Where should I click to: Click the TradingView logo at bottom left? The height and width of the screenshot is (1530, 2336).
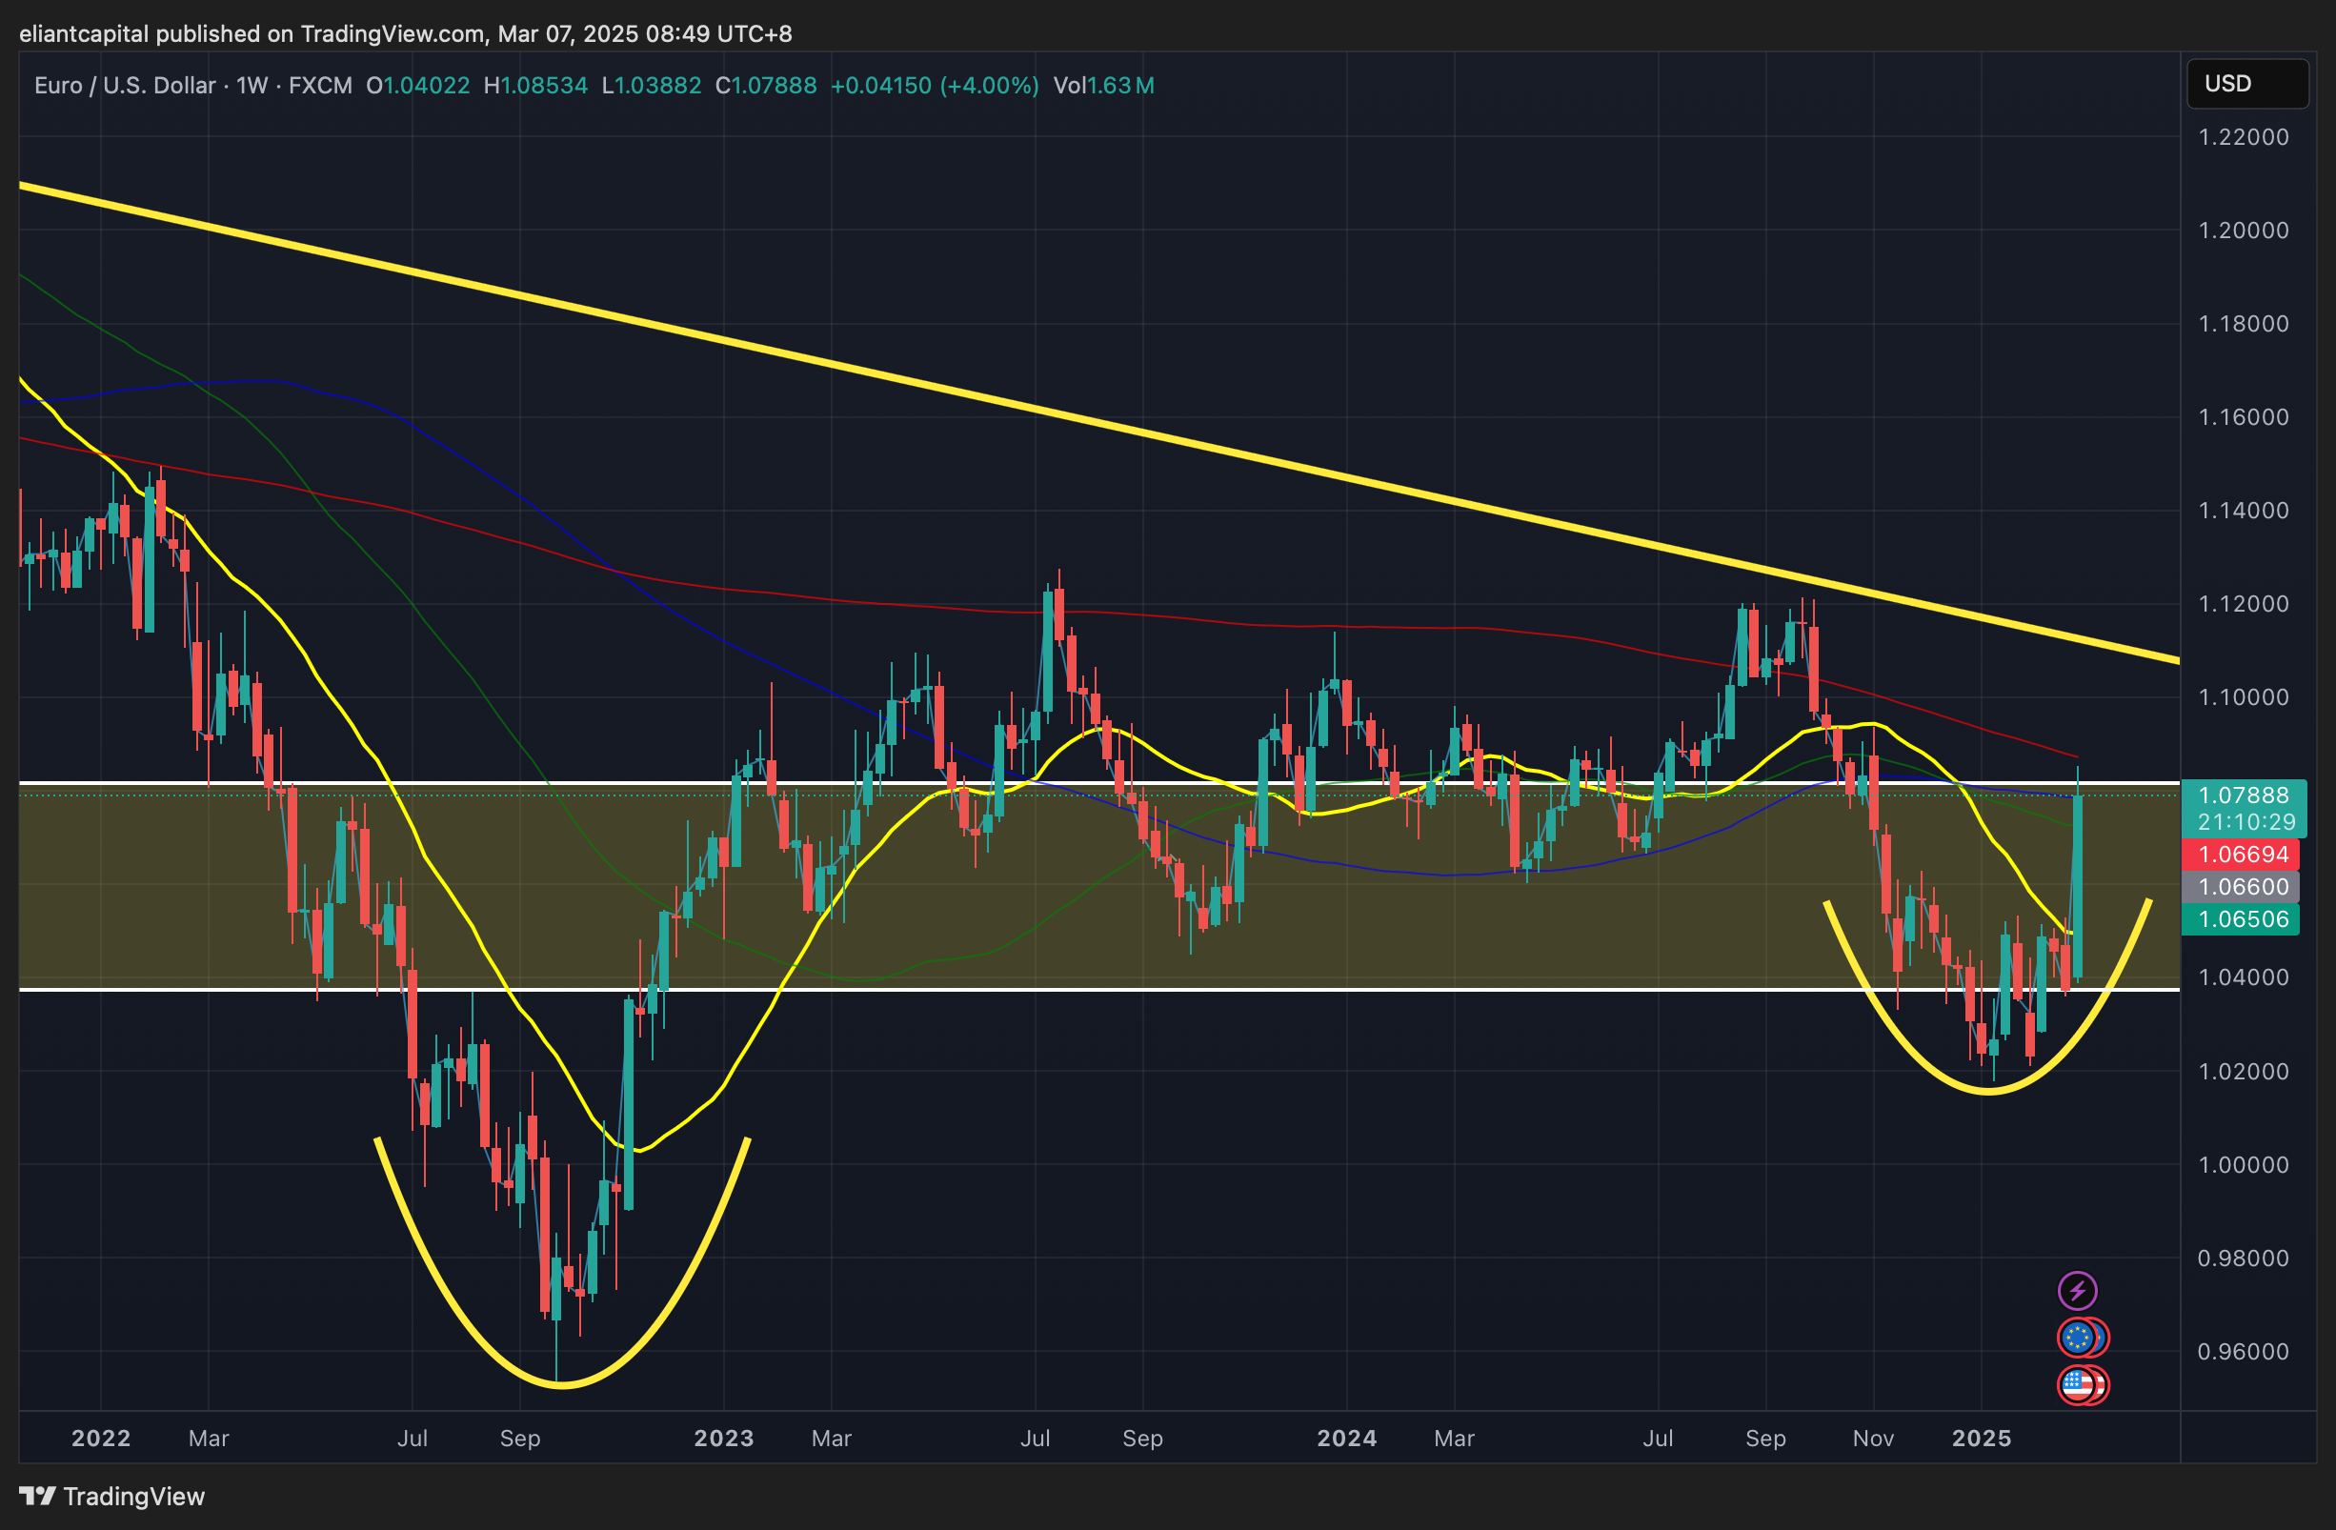click(111, 1497)
